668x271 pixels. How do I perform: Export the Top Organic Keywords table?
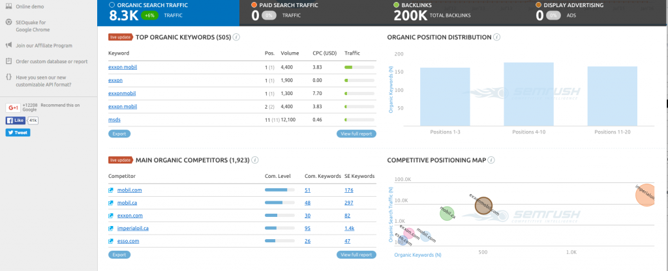point(119,134)
